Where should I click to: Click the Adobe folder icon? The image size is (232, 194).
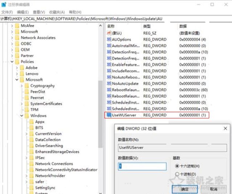point(22,68)
